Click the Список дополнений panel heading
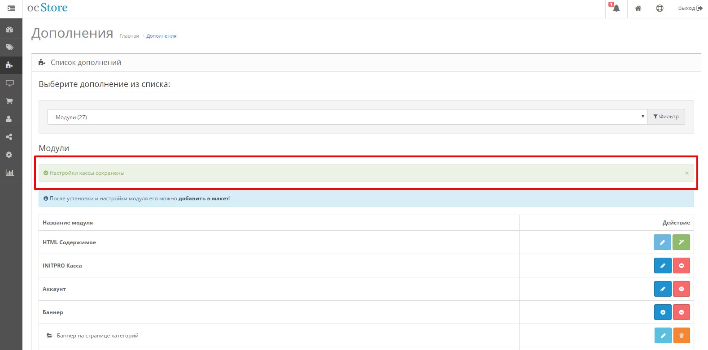Viewport: 708px width, 350px height. tap(86, 63)
